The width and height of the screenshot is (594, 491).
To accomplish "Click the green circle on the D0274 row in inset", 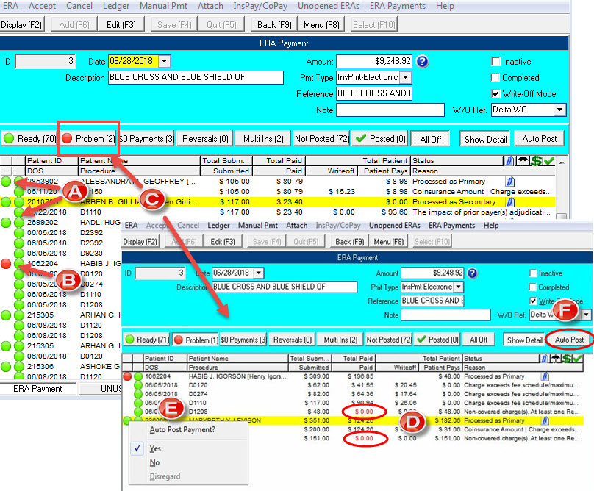I will [138, 394].
